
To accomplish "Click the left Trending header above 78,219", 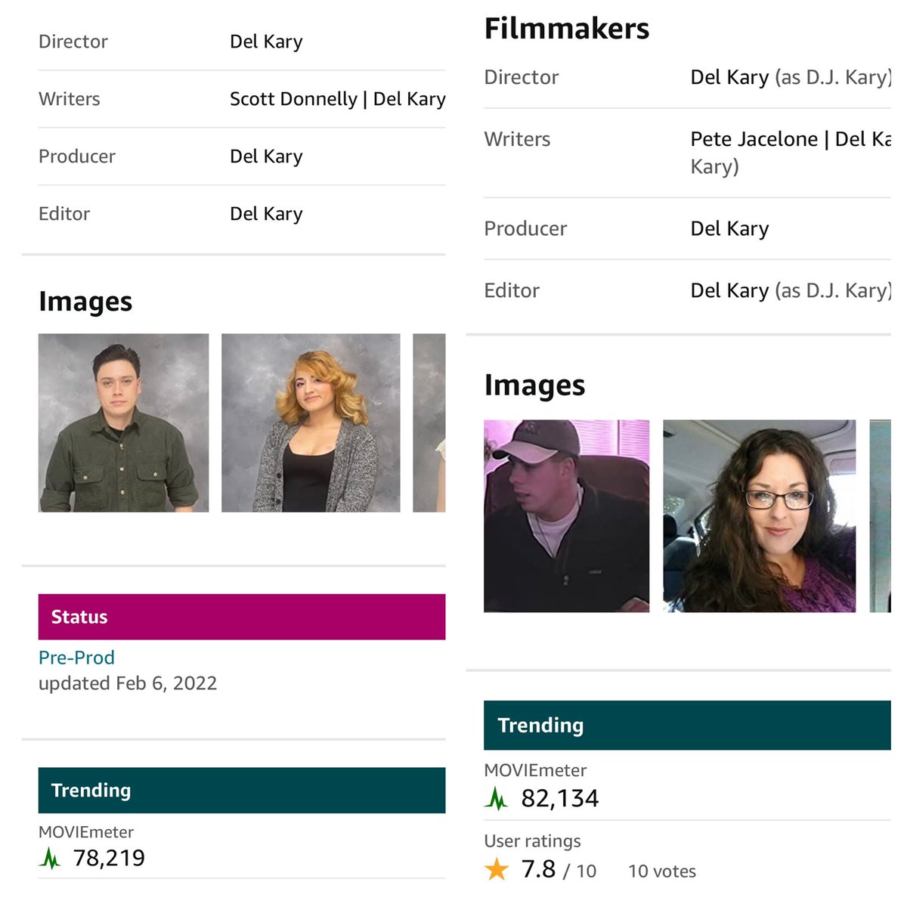I will point(242,790).
